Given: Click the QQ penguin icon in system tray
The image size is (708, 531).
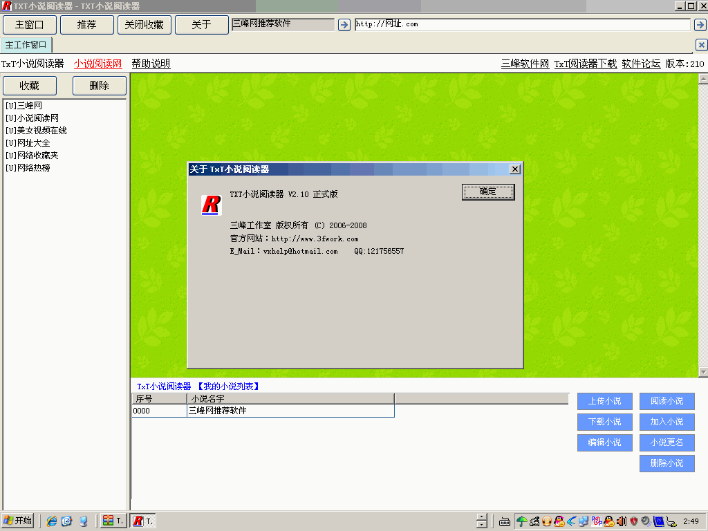Looking at the screenshot, I should coord(559,521).
